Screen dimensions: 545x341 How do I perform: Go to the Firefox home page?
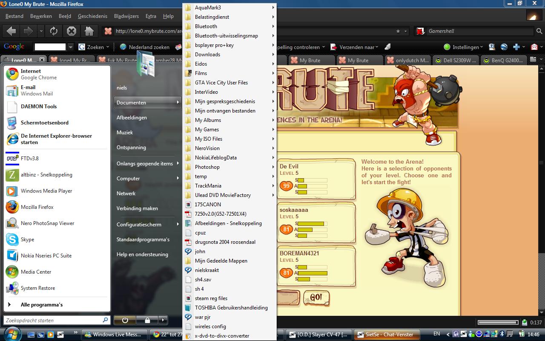[89, 31]
